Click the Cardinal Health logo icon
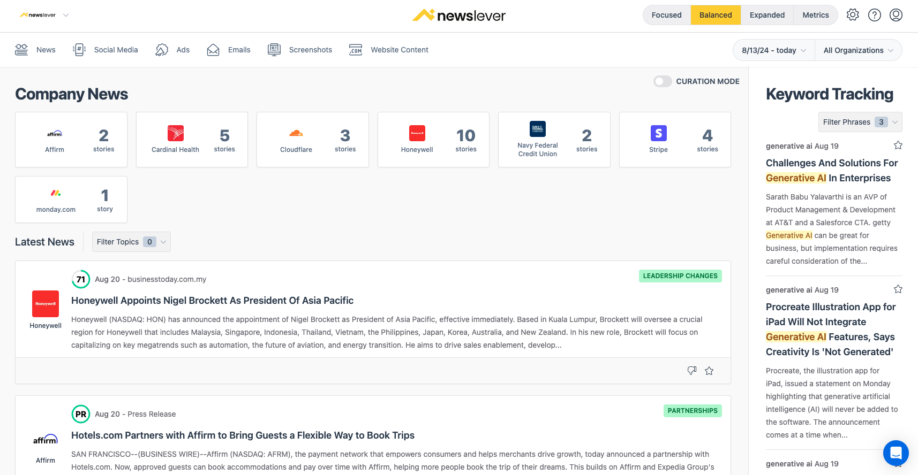Image resolution: width=918 pixels, height=475 pixels. click(176, 133)
